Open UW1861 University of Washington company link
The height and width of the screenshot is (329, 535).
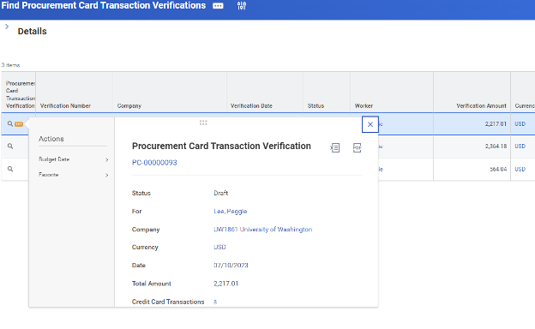[x=262, y=230]
